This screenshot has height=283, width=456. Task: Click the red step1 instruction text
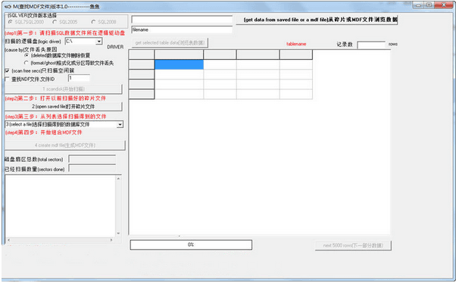click(x=65, y=33)
